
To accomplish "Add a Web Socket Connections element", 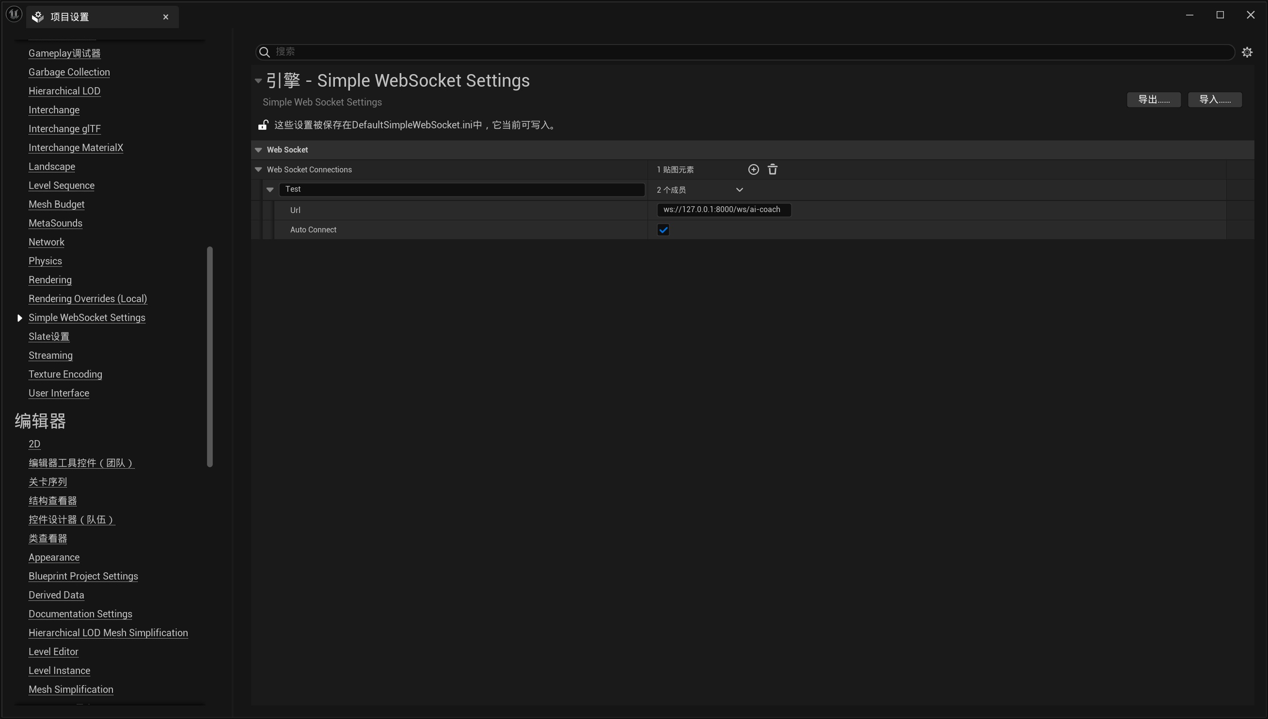I will [x=753, y=170].
